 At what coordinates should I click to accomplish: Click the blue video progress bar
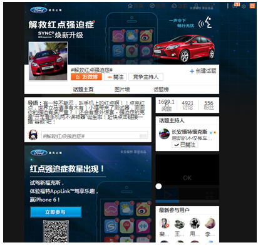click(x=167, y=201)
